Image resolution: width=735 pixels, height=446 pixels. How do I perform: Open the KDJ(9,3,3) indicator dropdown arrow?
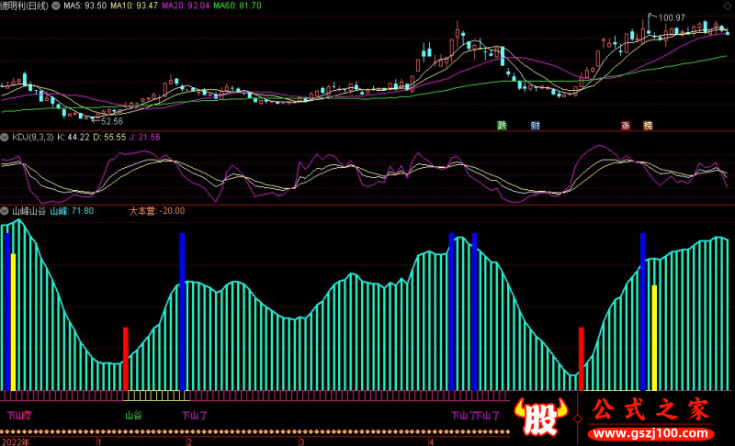coord(6,137)
